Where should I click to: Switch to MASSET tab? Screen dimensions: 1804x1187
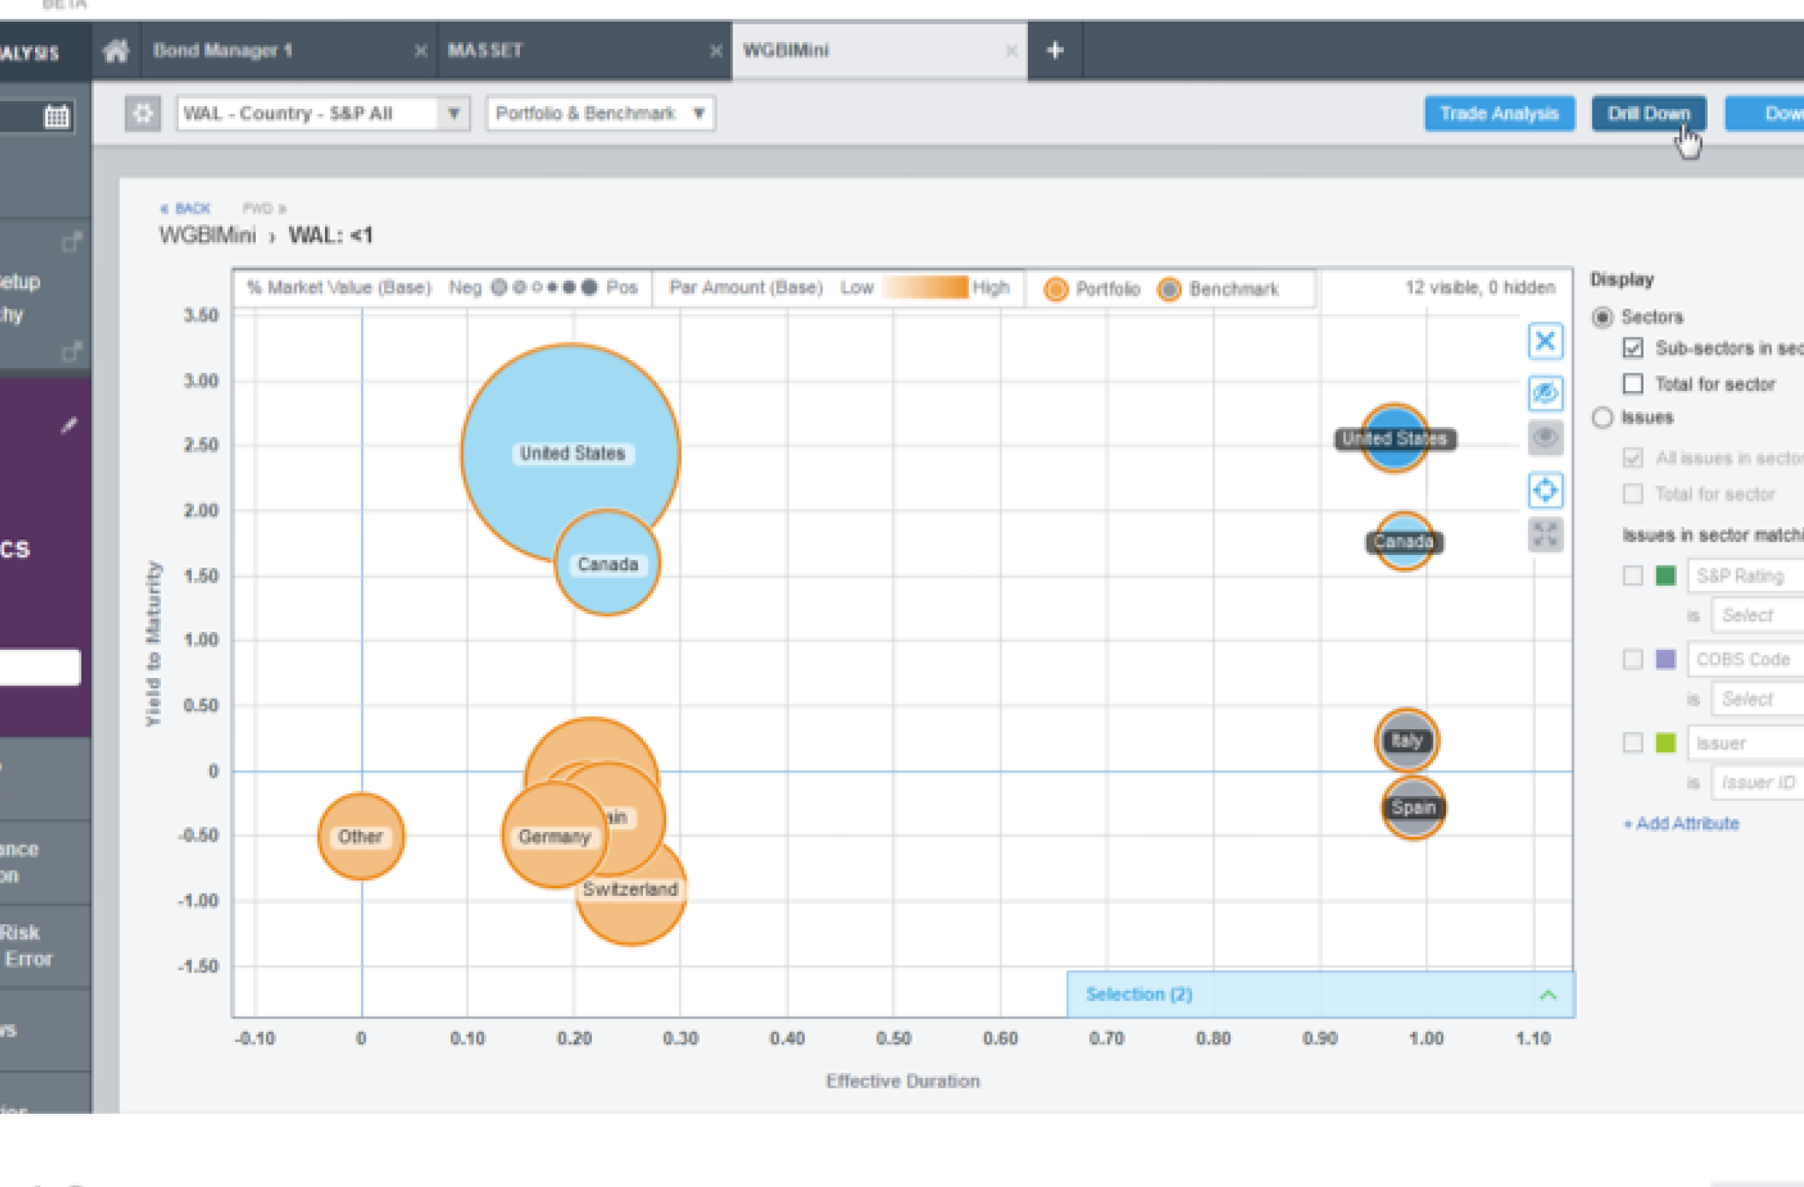click(485, 51)
